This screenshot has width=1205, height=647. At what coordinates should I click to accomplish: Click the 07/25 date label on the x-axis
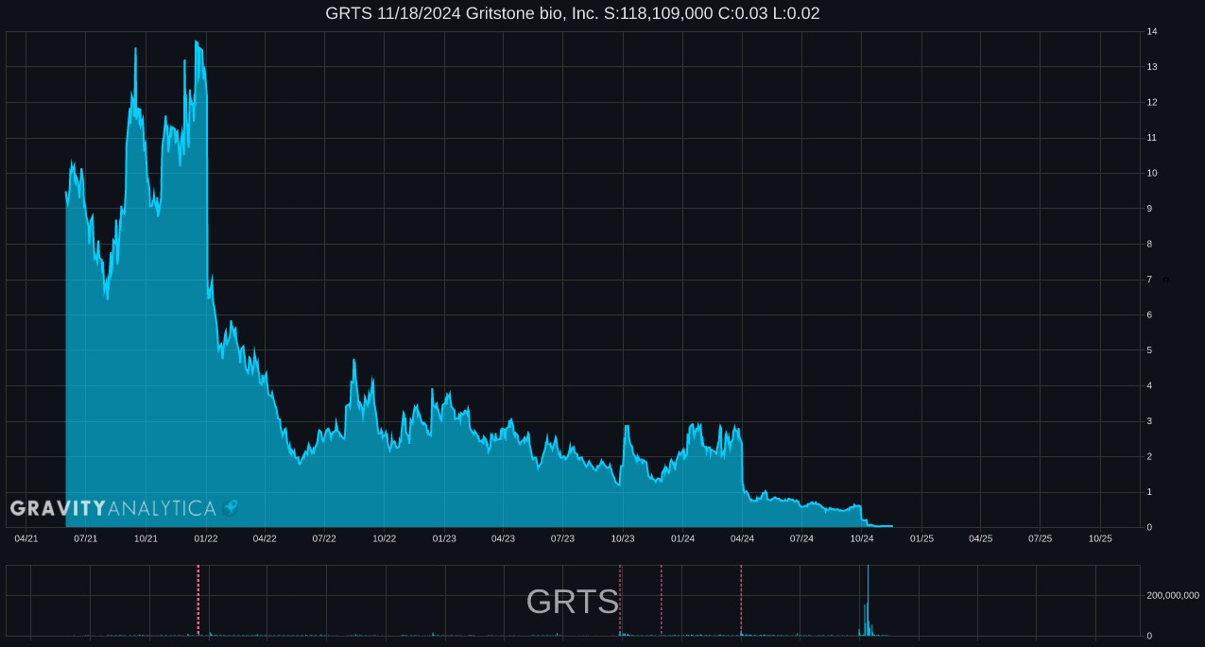coord(1040,538)
